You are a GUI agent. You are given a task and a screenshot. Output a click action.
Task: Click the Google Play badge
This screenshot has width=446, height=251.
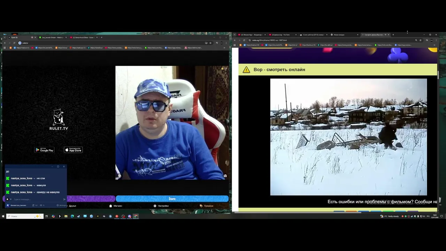tap(45, 150)
